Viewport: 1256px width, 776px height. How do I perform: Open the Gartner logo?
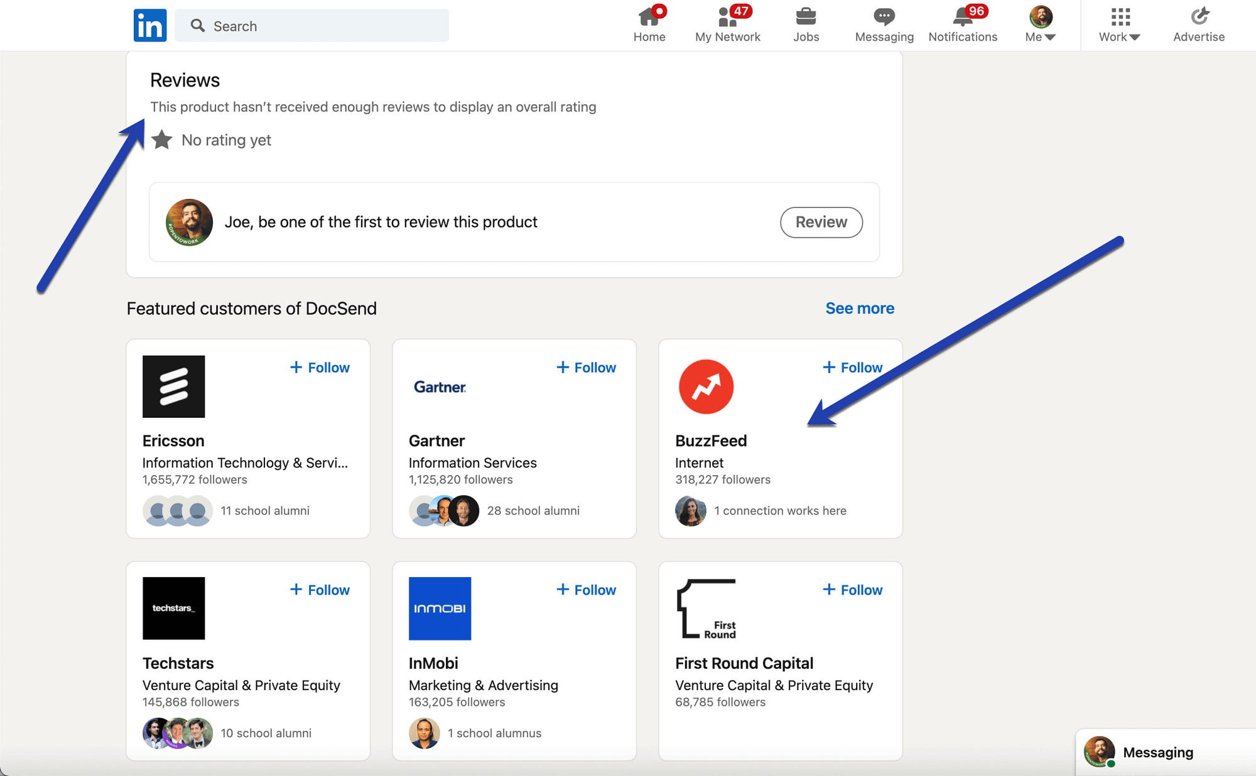click(x=440, y=386)
